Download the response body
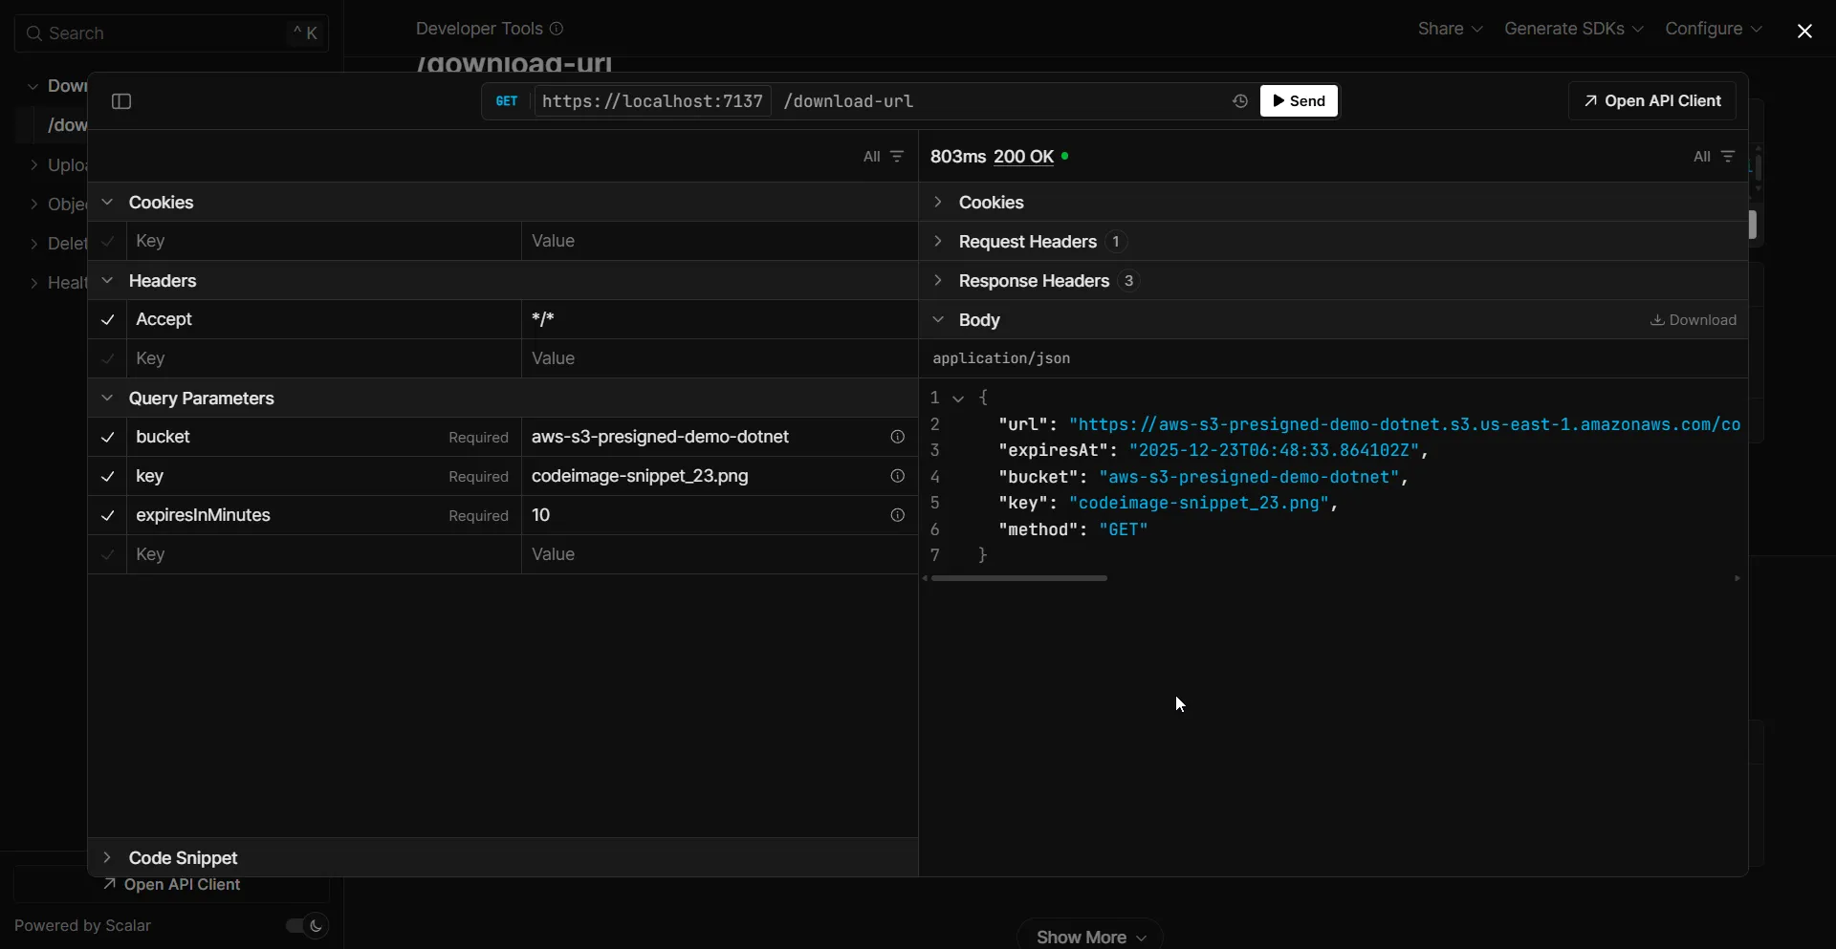The width and height of the screenshot is (1836, 949). [1694, 320]
